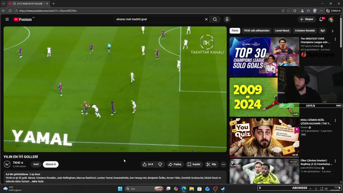Open the Elraenn channel link
The width and height of the screenshot is (343, 193).
coord(304,127)
